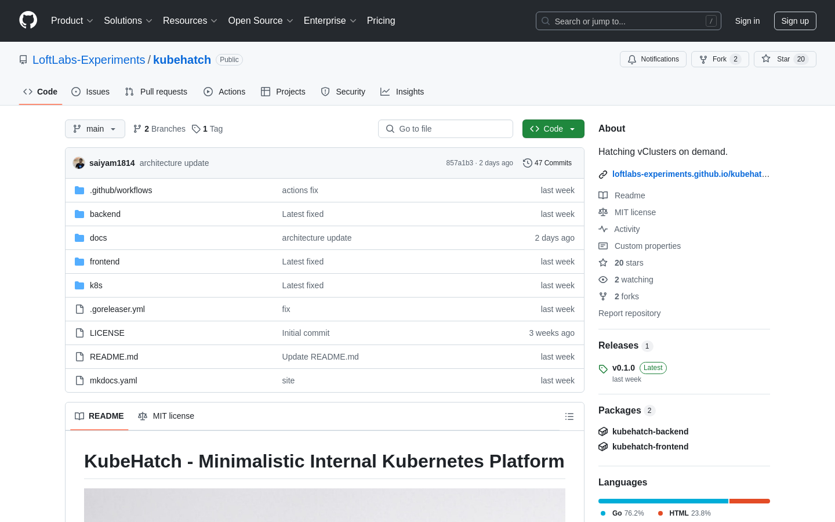The width and height of the screenshot is (835, 522).
Task: Click Report repository link
Action: tap(629, 313)
